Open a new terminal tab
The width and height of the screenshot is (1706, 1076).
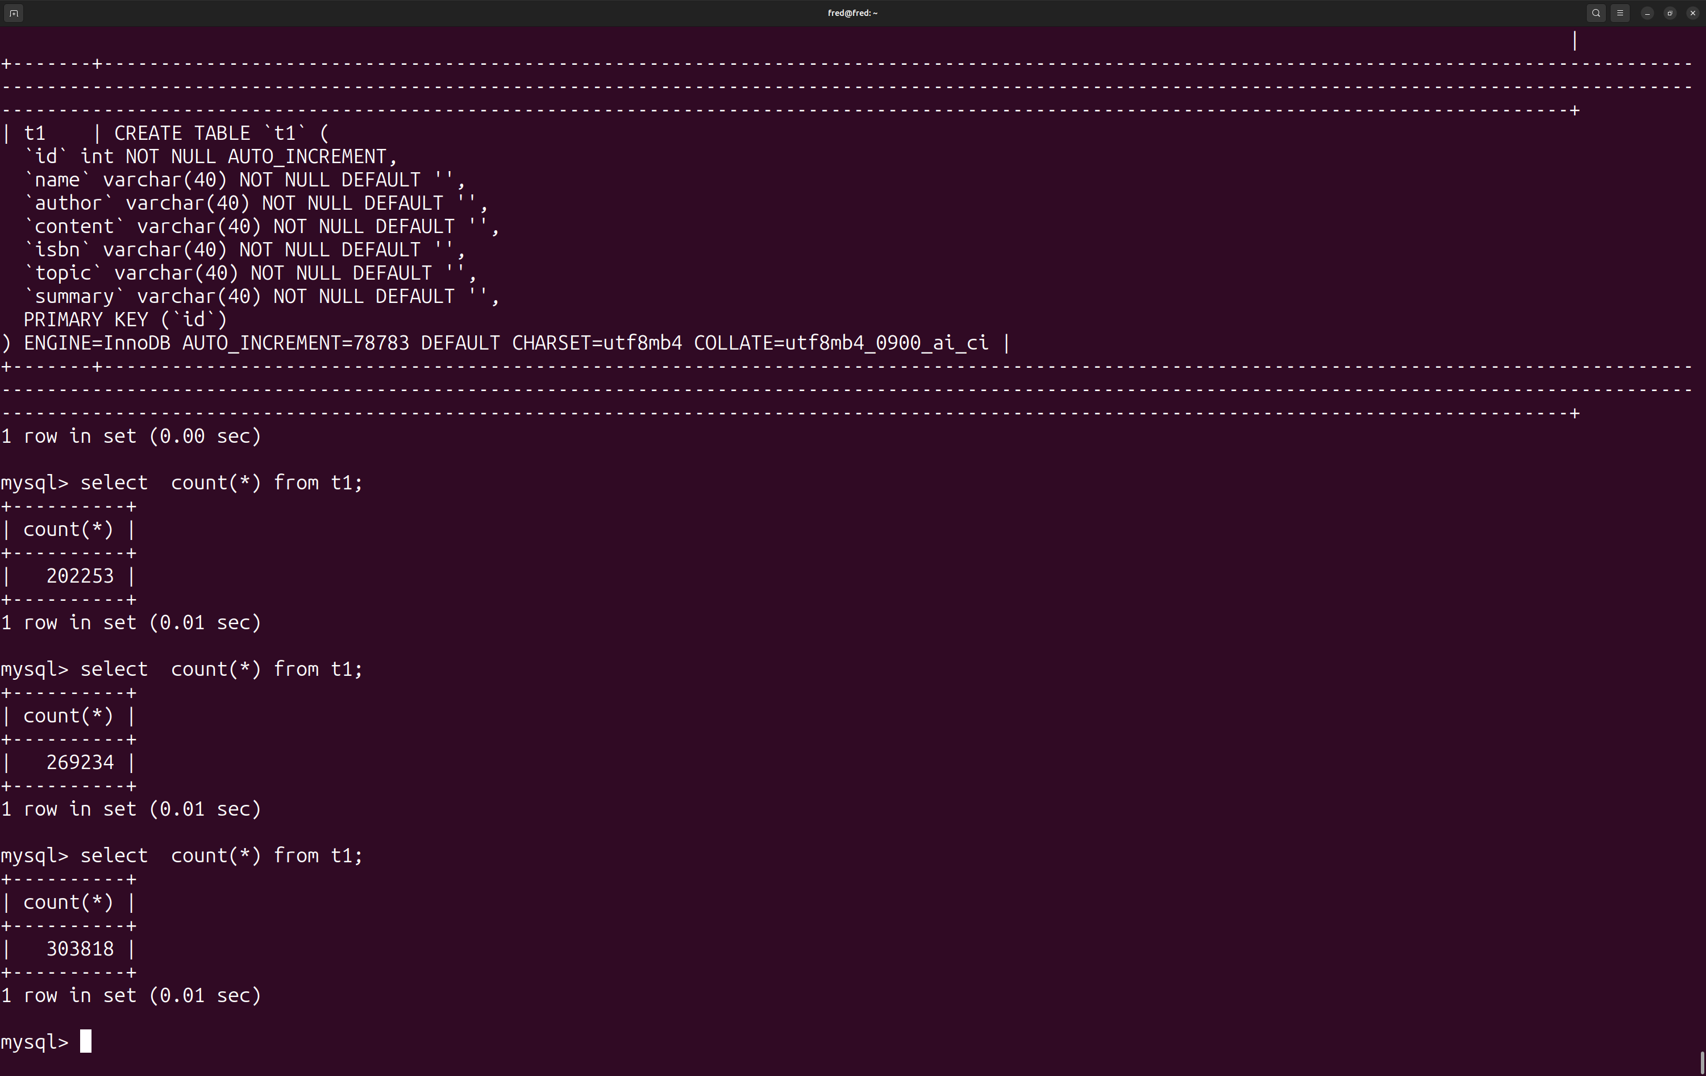[14, 13]
